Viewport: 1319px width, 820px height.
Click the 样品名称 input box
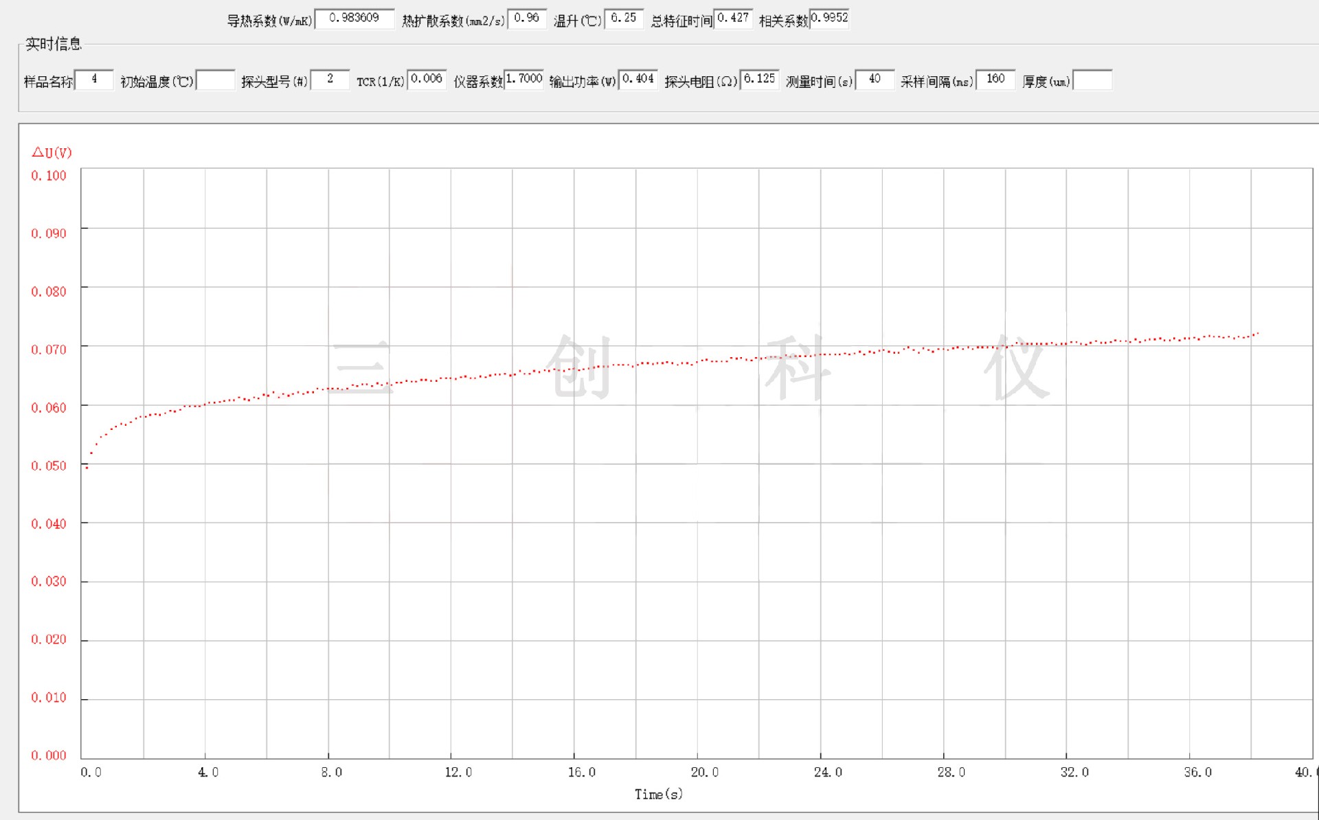pyautogui.click(x=94, y=80)
